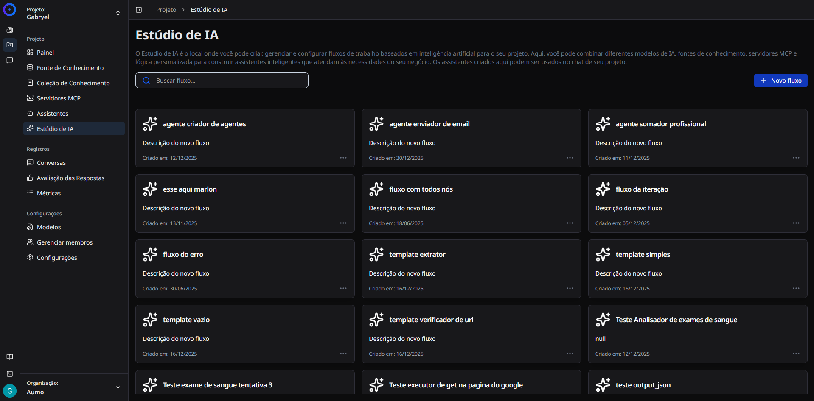814x401 pixels.
Task: Select the Servidores MCP icon in sidebar
Action: point(30,98)
